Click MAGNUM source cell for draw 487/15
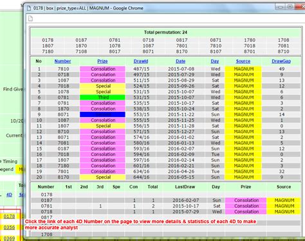Screen dimensions: 305x241 243,69
